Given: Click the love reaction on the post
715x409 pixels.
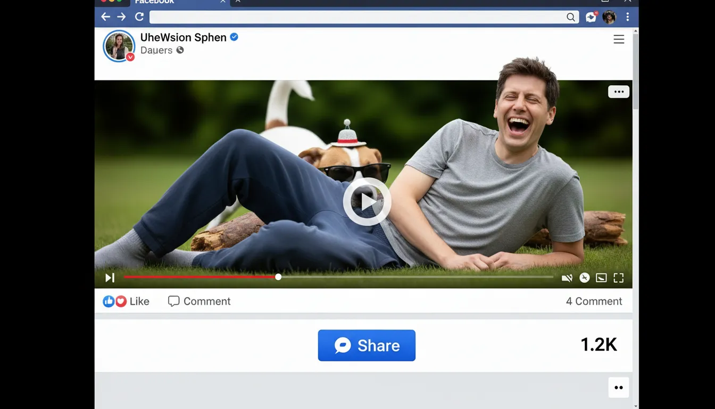Looking at the screenshot, I should [x=121, y=301].
